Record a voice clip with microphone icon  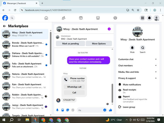57,110
